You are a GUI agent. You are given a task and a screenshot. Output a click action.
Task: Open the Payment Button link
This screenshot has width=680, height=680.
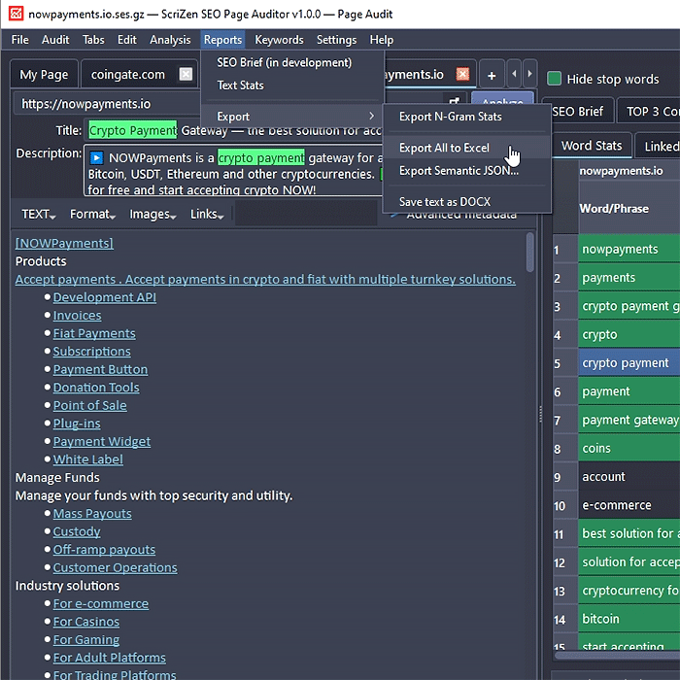pos(100,369)
